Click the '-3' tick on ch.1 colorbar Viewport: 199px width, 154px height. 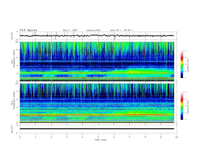tap(185, 51)
